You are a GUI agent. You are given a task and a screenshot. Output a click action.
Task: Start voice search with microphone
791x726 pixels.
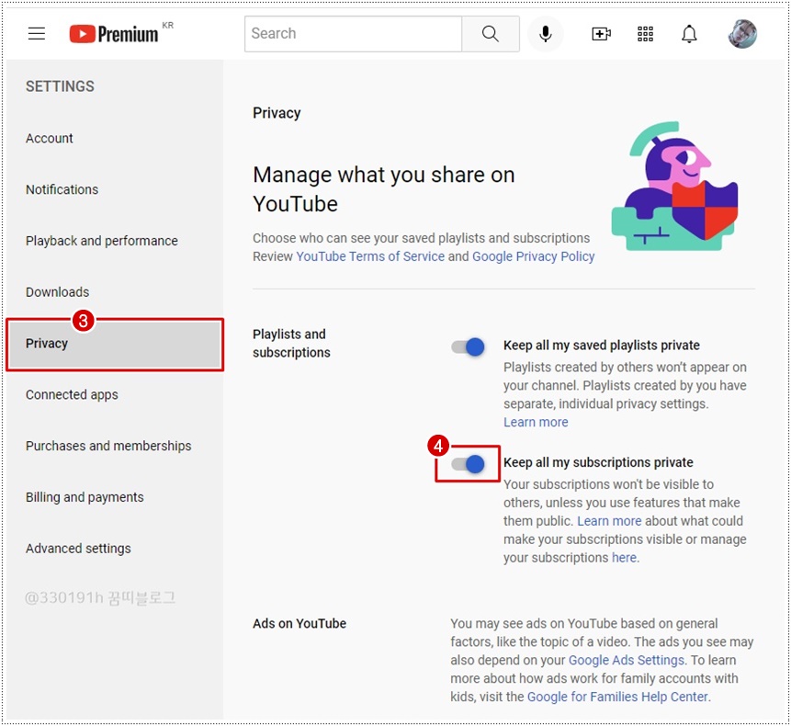point(546,34)
